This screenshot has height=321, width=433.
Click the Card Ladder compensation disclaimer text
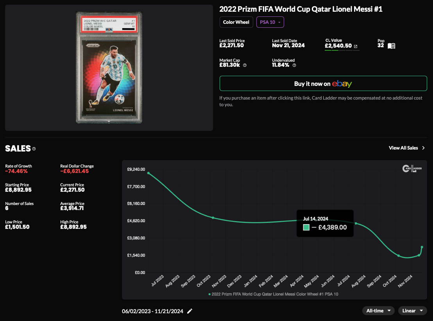tap(320, 101)
